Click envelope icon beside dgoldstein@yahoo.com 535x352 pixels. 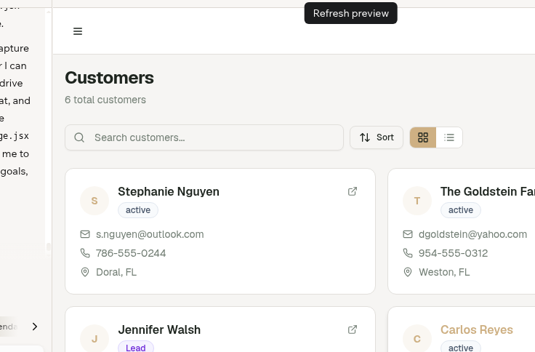coord(408,234)
